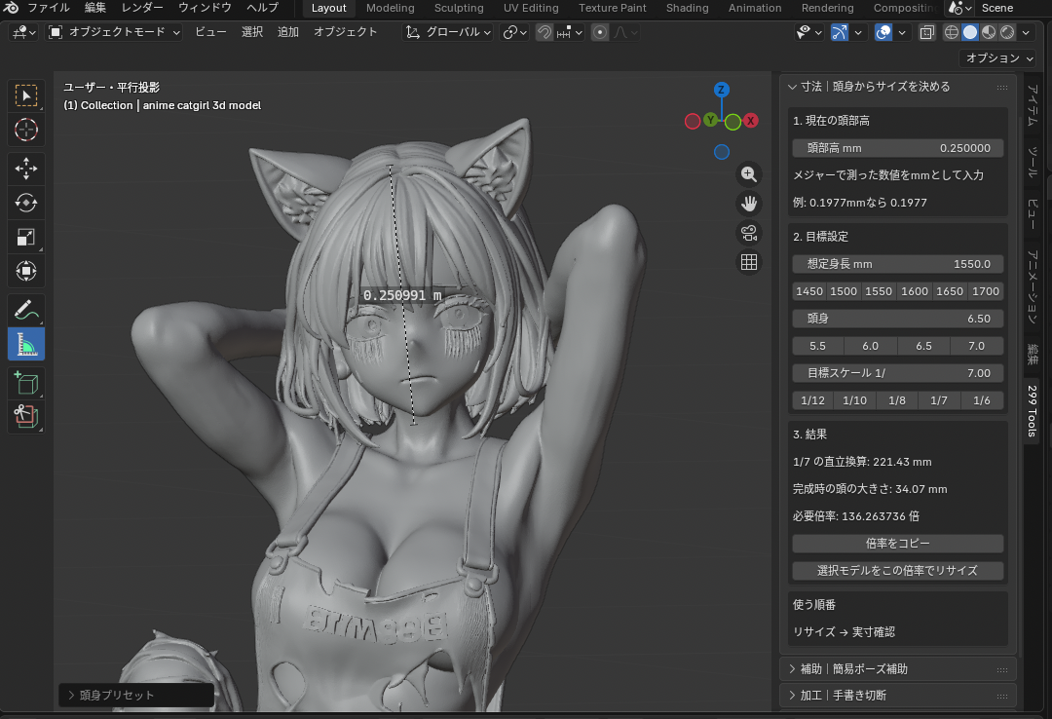Image resolution: width=1052 pixels, height=719 pixels.
Task: Select the scissors cut tool icon
Action: point(26,417)
